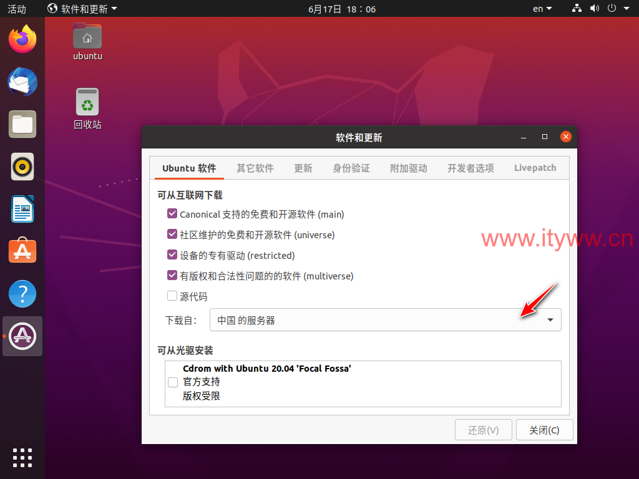Show applications grid button
Viewport: 639px width, 479px height.
click(x=22, y=458)
